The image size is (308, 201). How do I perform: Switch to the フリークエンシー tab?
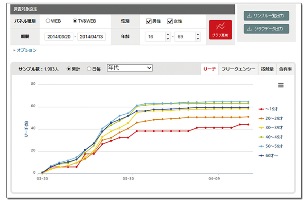238,69
